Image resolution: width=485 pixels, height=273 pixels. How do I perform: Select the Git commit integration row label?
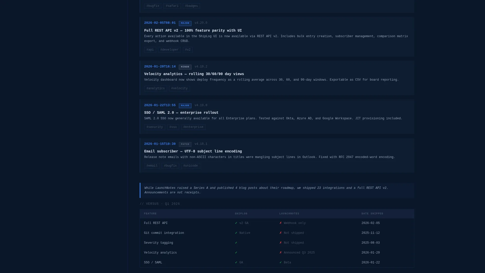164,233
